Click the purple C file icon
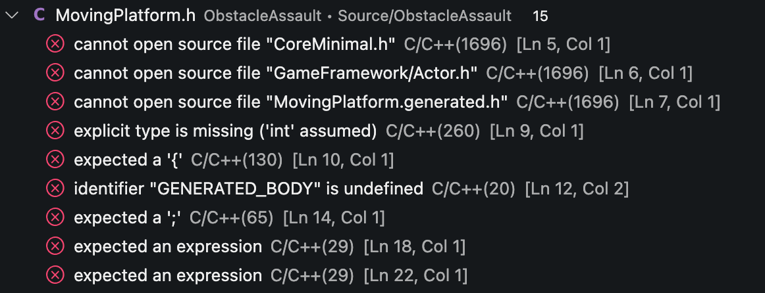Image resolution: width=765 pixels, height=293 pixels. pos(39,16)
